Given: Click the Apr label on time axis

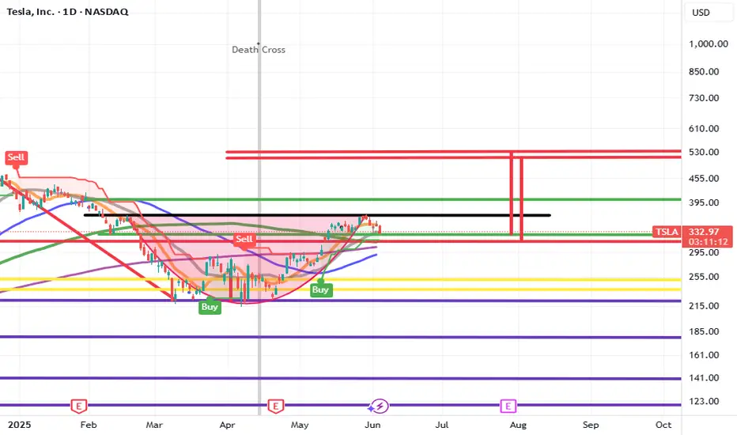Looking at the screenshot, I should (x=227, y=426).
